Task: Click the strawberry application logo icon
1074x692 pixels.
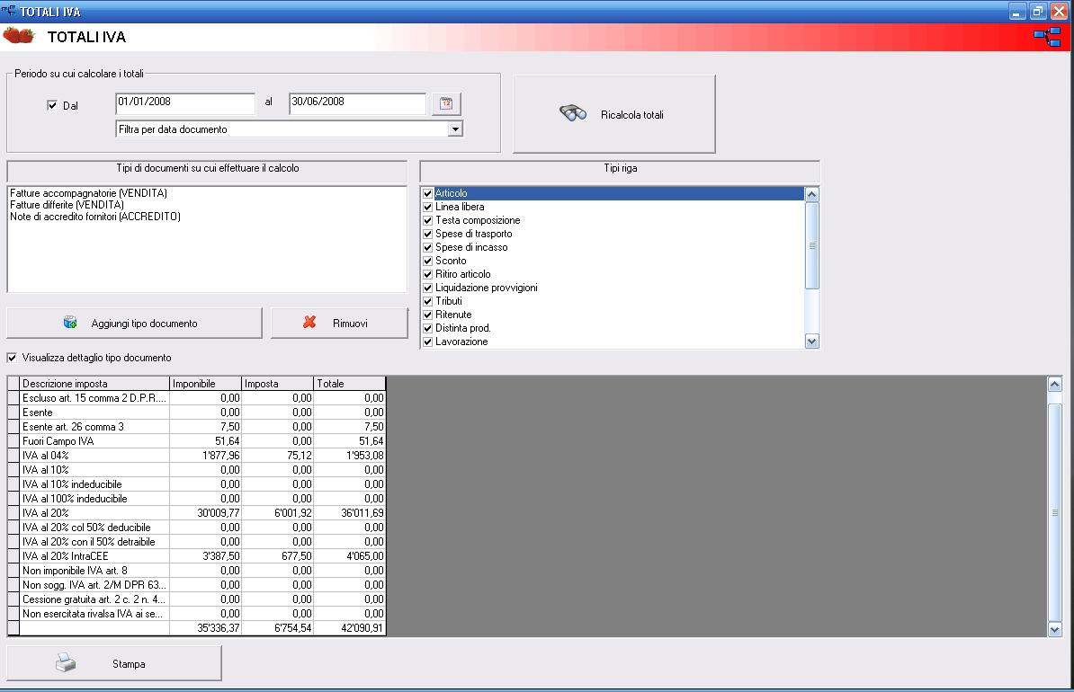Action: tap(19, 36)
